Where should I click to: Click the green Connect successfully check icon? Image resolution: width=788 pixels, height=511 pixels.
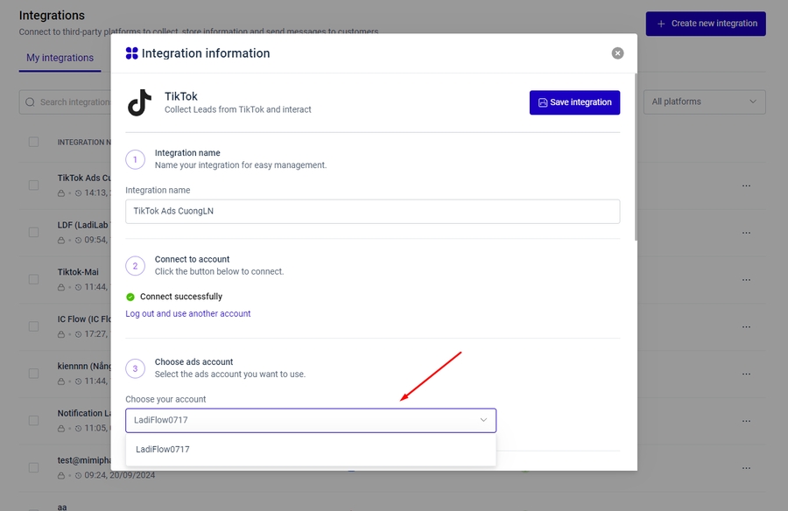pos(130,297)
